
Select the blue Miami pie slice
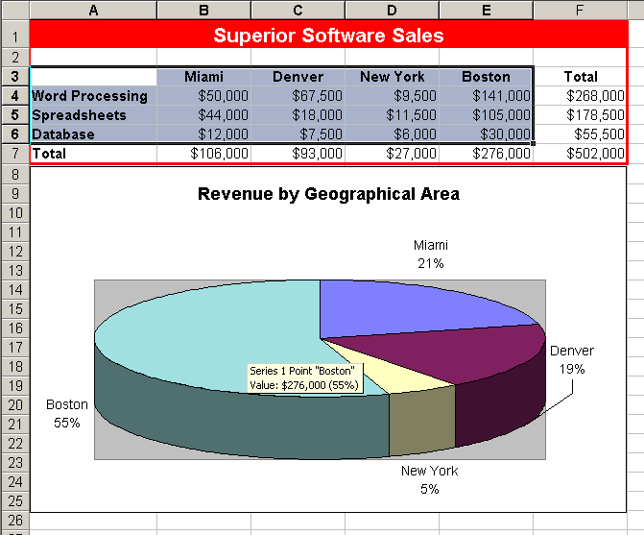pos(403,307)
